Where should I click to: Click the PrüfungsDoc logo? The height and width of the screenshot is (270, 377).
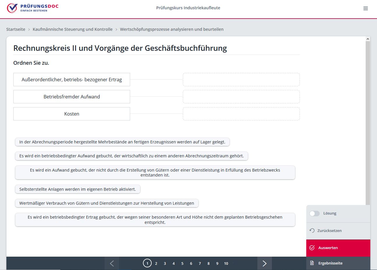coord(33,8)
